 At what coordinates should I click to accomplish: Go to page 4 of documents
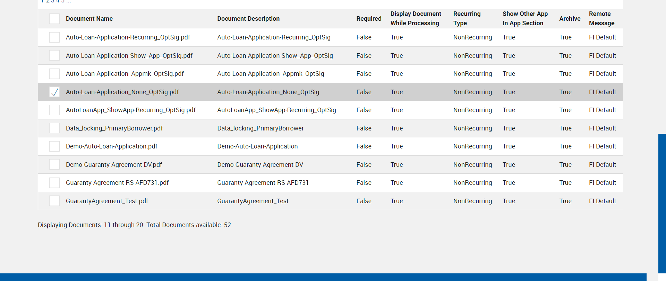pyautogui.click(x=58, y=1)
